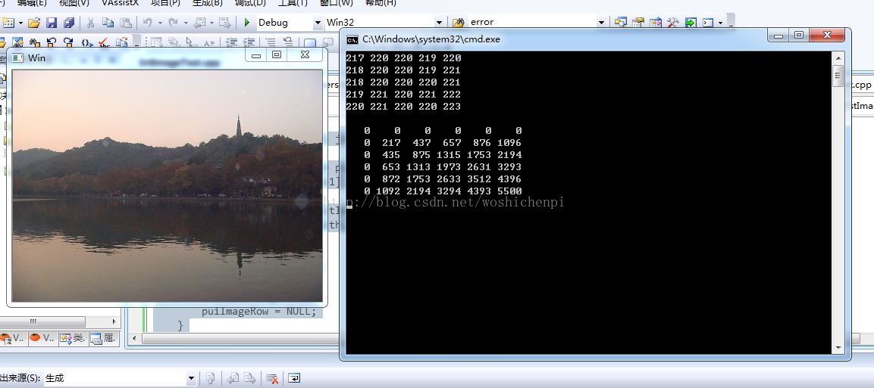Click the Object Browser toolbar icon
The image size is (874, 388).
(x=656, y=23)
